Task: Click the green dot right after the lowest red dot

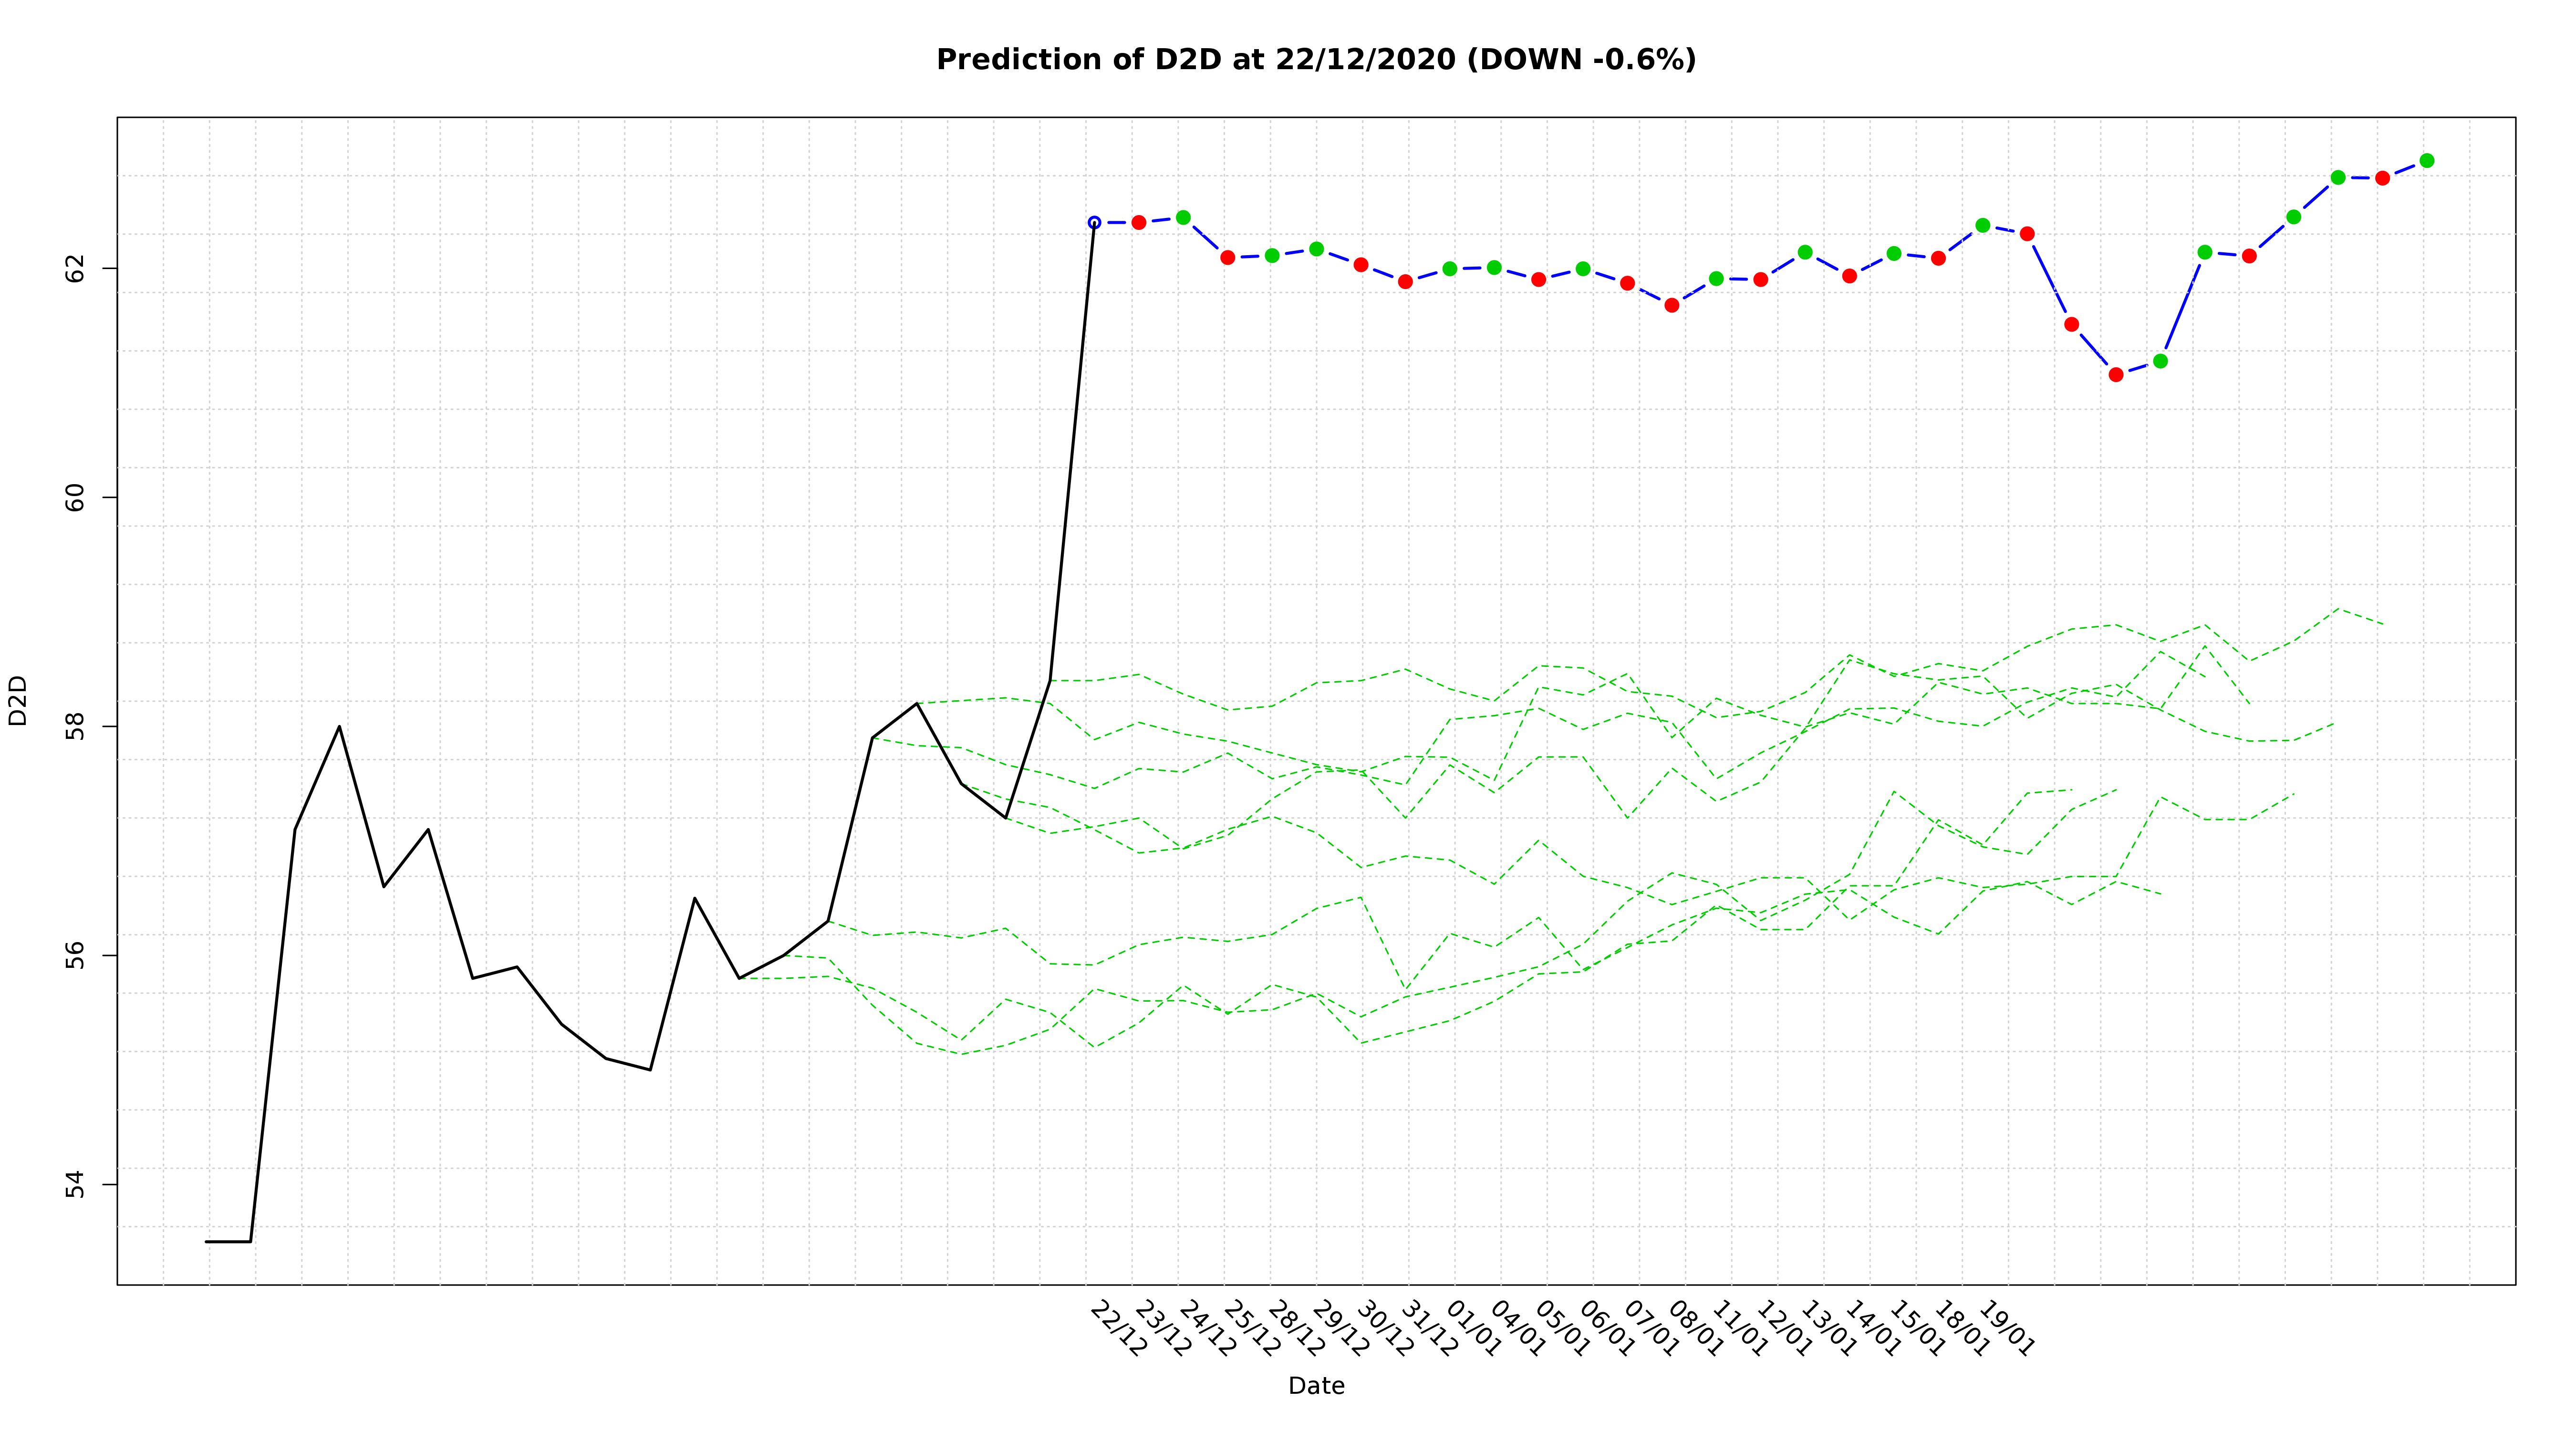Action: tap(2160, 361)
